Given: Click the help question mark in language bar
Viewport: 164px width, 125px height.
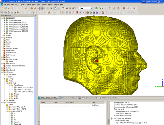Looking at the screenshot, I should click(159, 2).
